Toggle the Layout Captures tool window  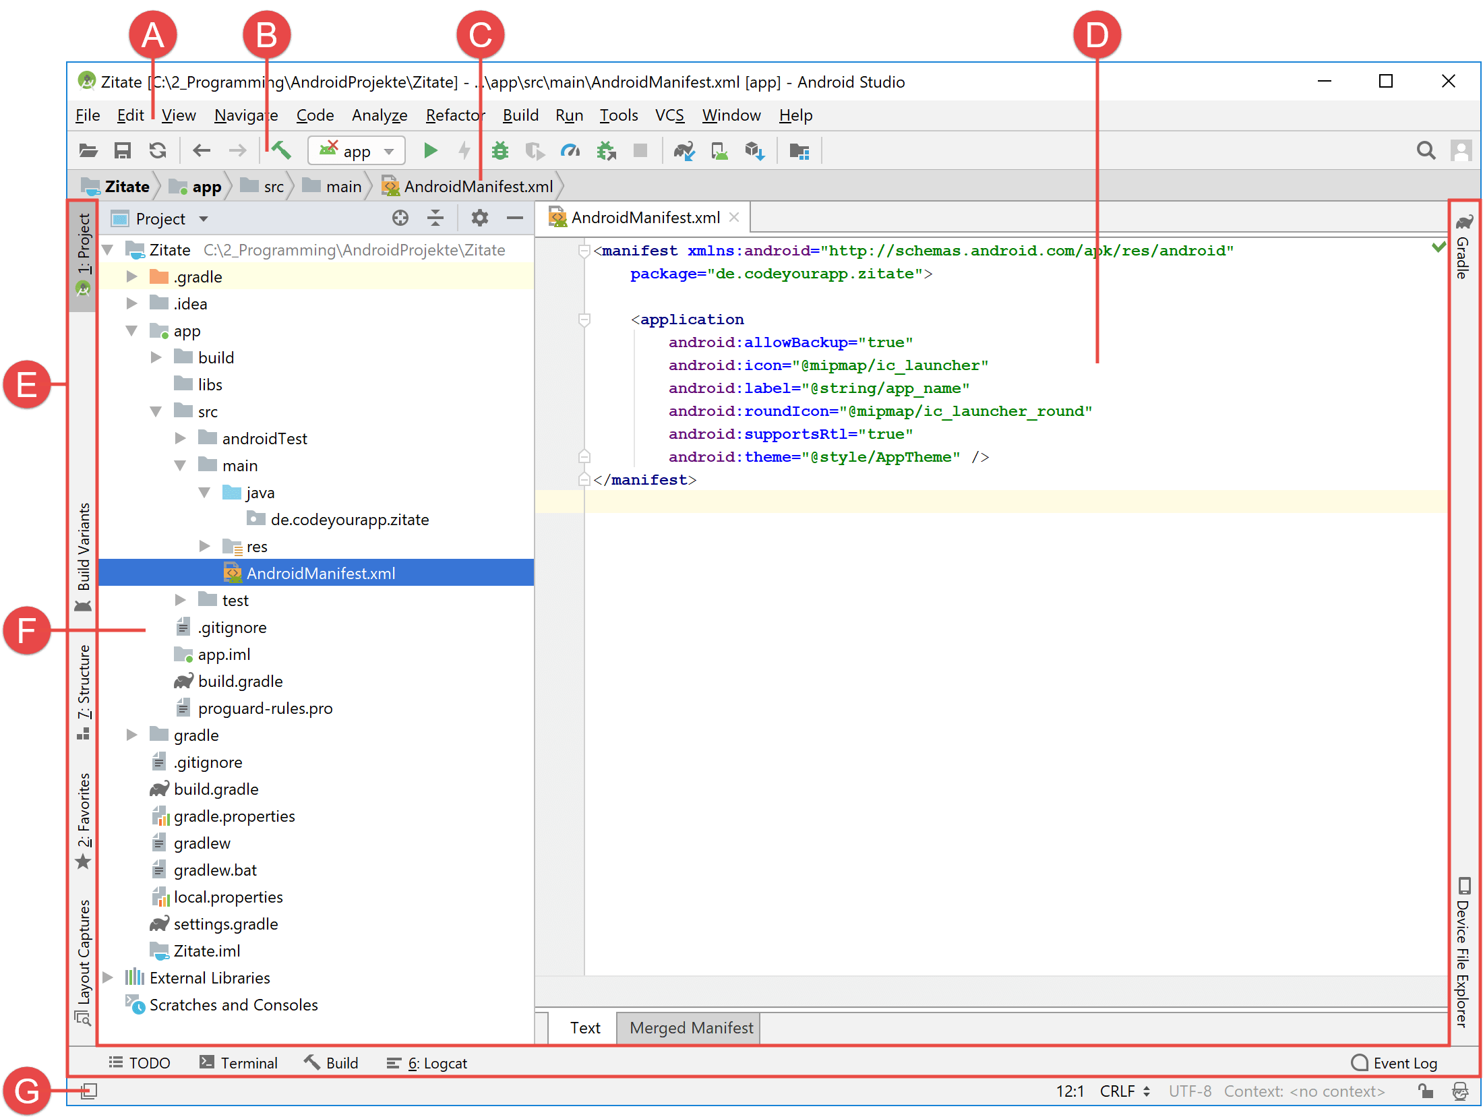tap(83, 962)
